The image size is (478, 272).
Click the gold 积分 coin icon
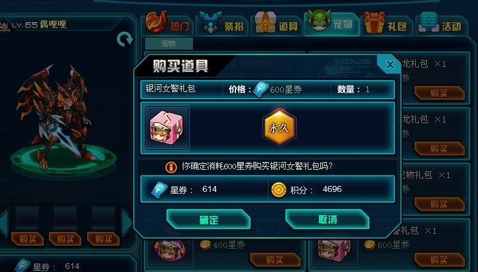(278, 190)
